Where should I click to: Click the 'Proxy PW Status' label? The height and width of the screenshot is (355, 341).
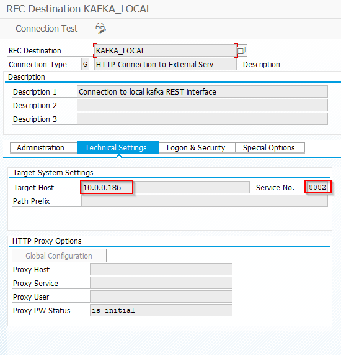click(x=42, y=311)
